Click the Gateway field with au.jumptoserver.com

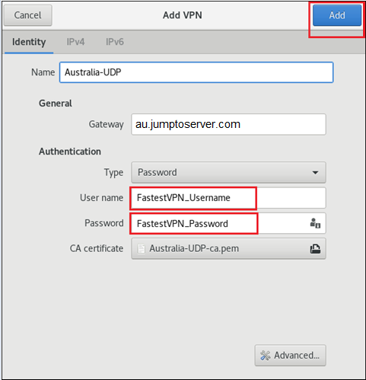pyautogui.click(x=228, y=124)
